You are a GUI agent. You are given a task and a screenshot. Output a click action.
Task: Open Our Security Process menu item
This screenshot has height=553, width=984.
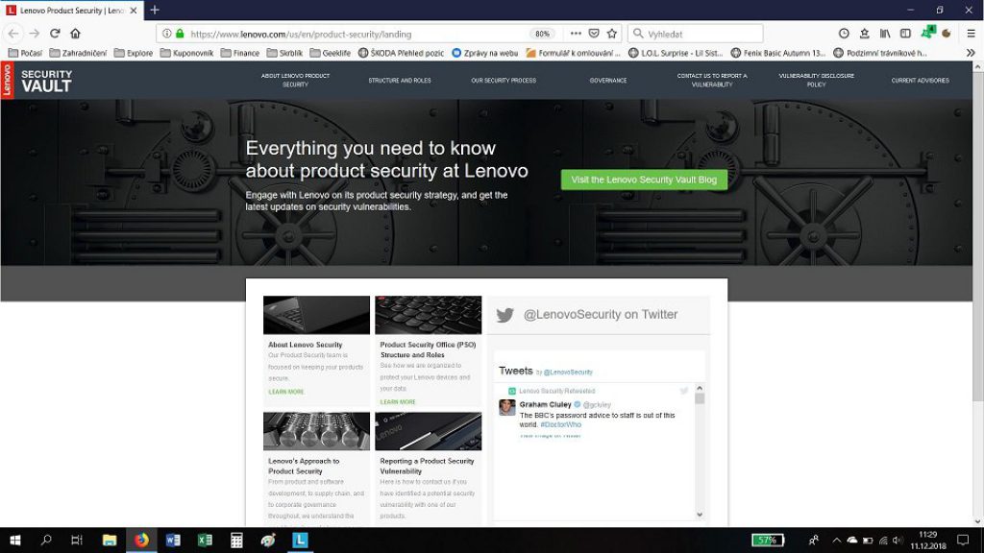point(504,81)
